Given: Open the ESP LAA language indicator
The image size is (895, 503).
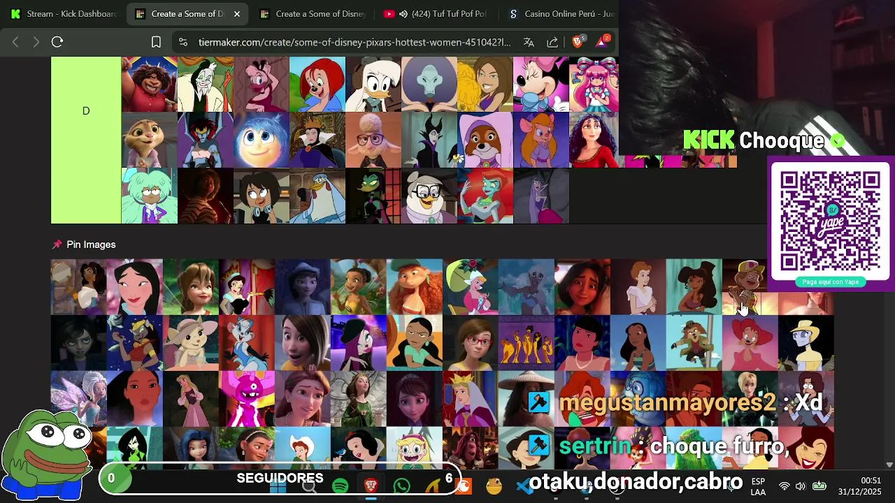Looking at the screenshot, I should pos(758,486).
